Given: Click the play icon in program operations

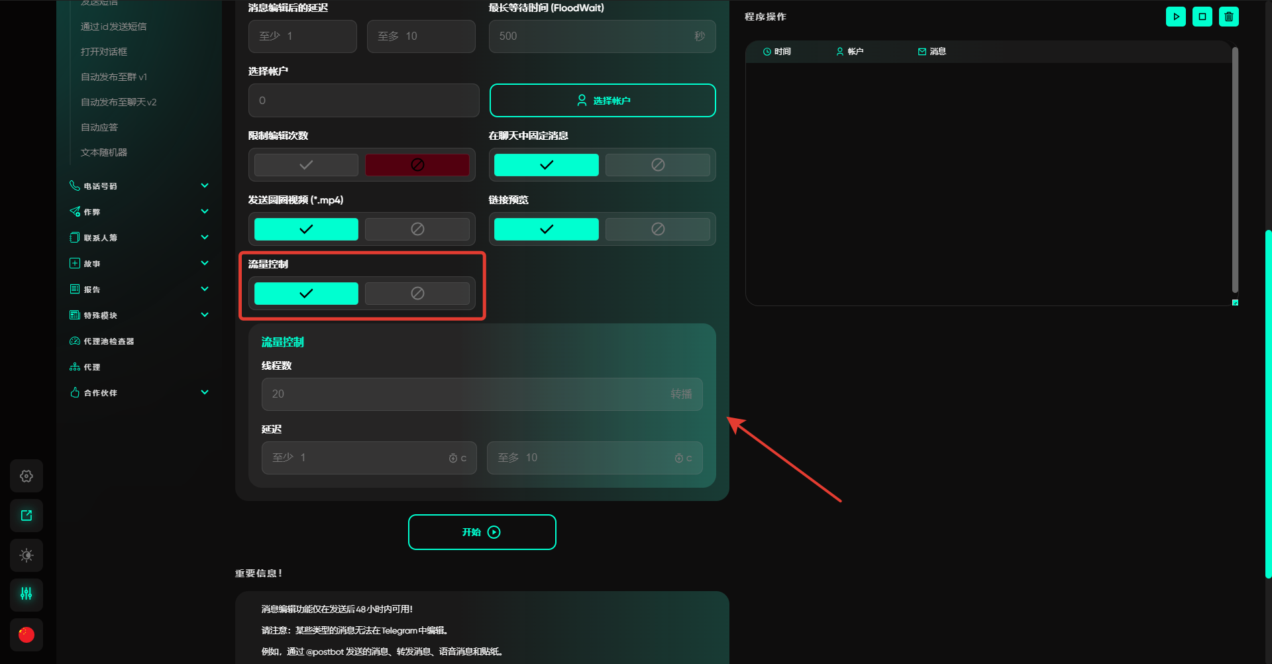Looking at the screenshot, I should pyautogui.click(x=1175, y=17).
